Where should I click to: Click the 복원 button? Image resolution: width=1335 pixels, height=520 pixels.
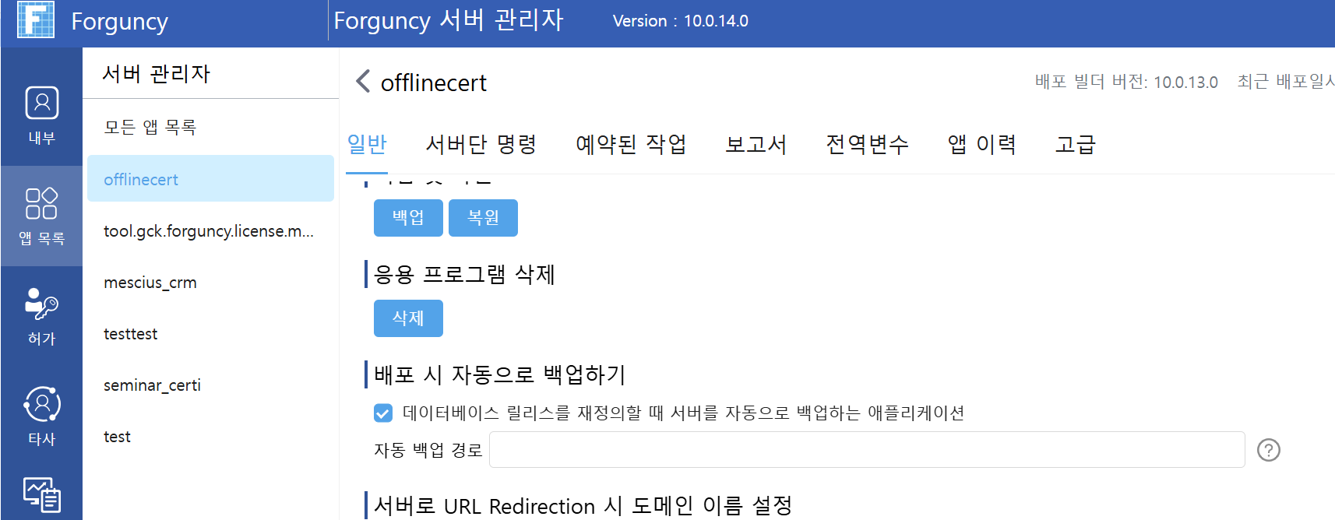[483, 218]
